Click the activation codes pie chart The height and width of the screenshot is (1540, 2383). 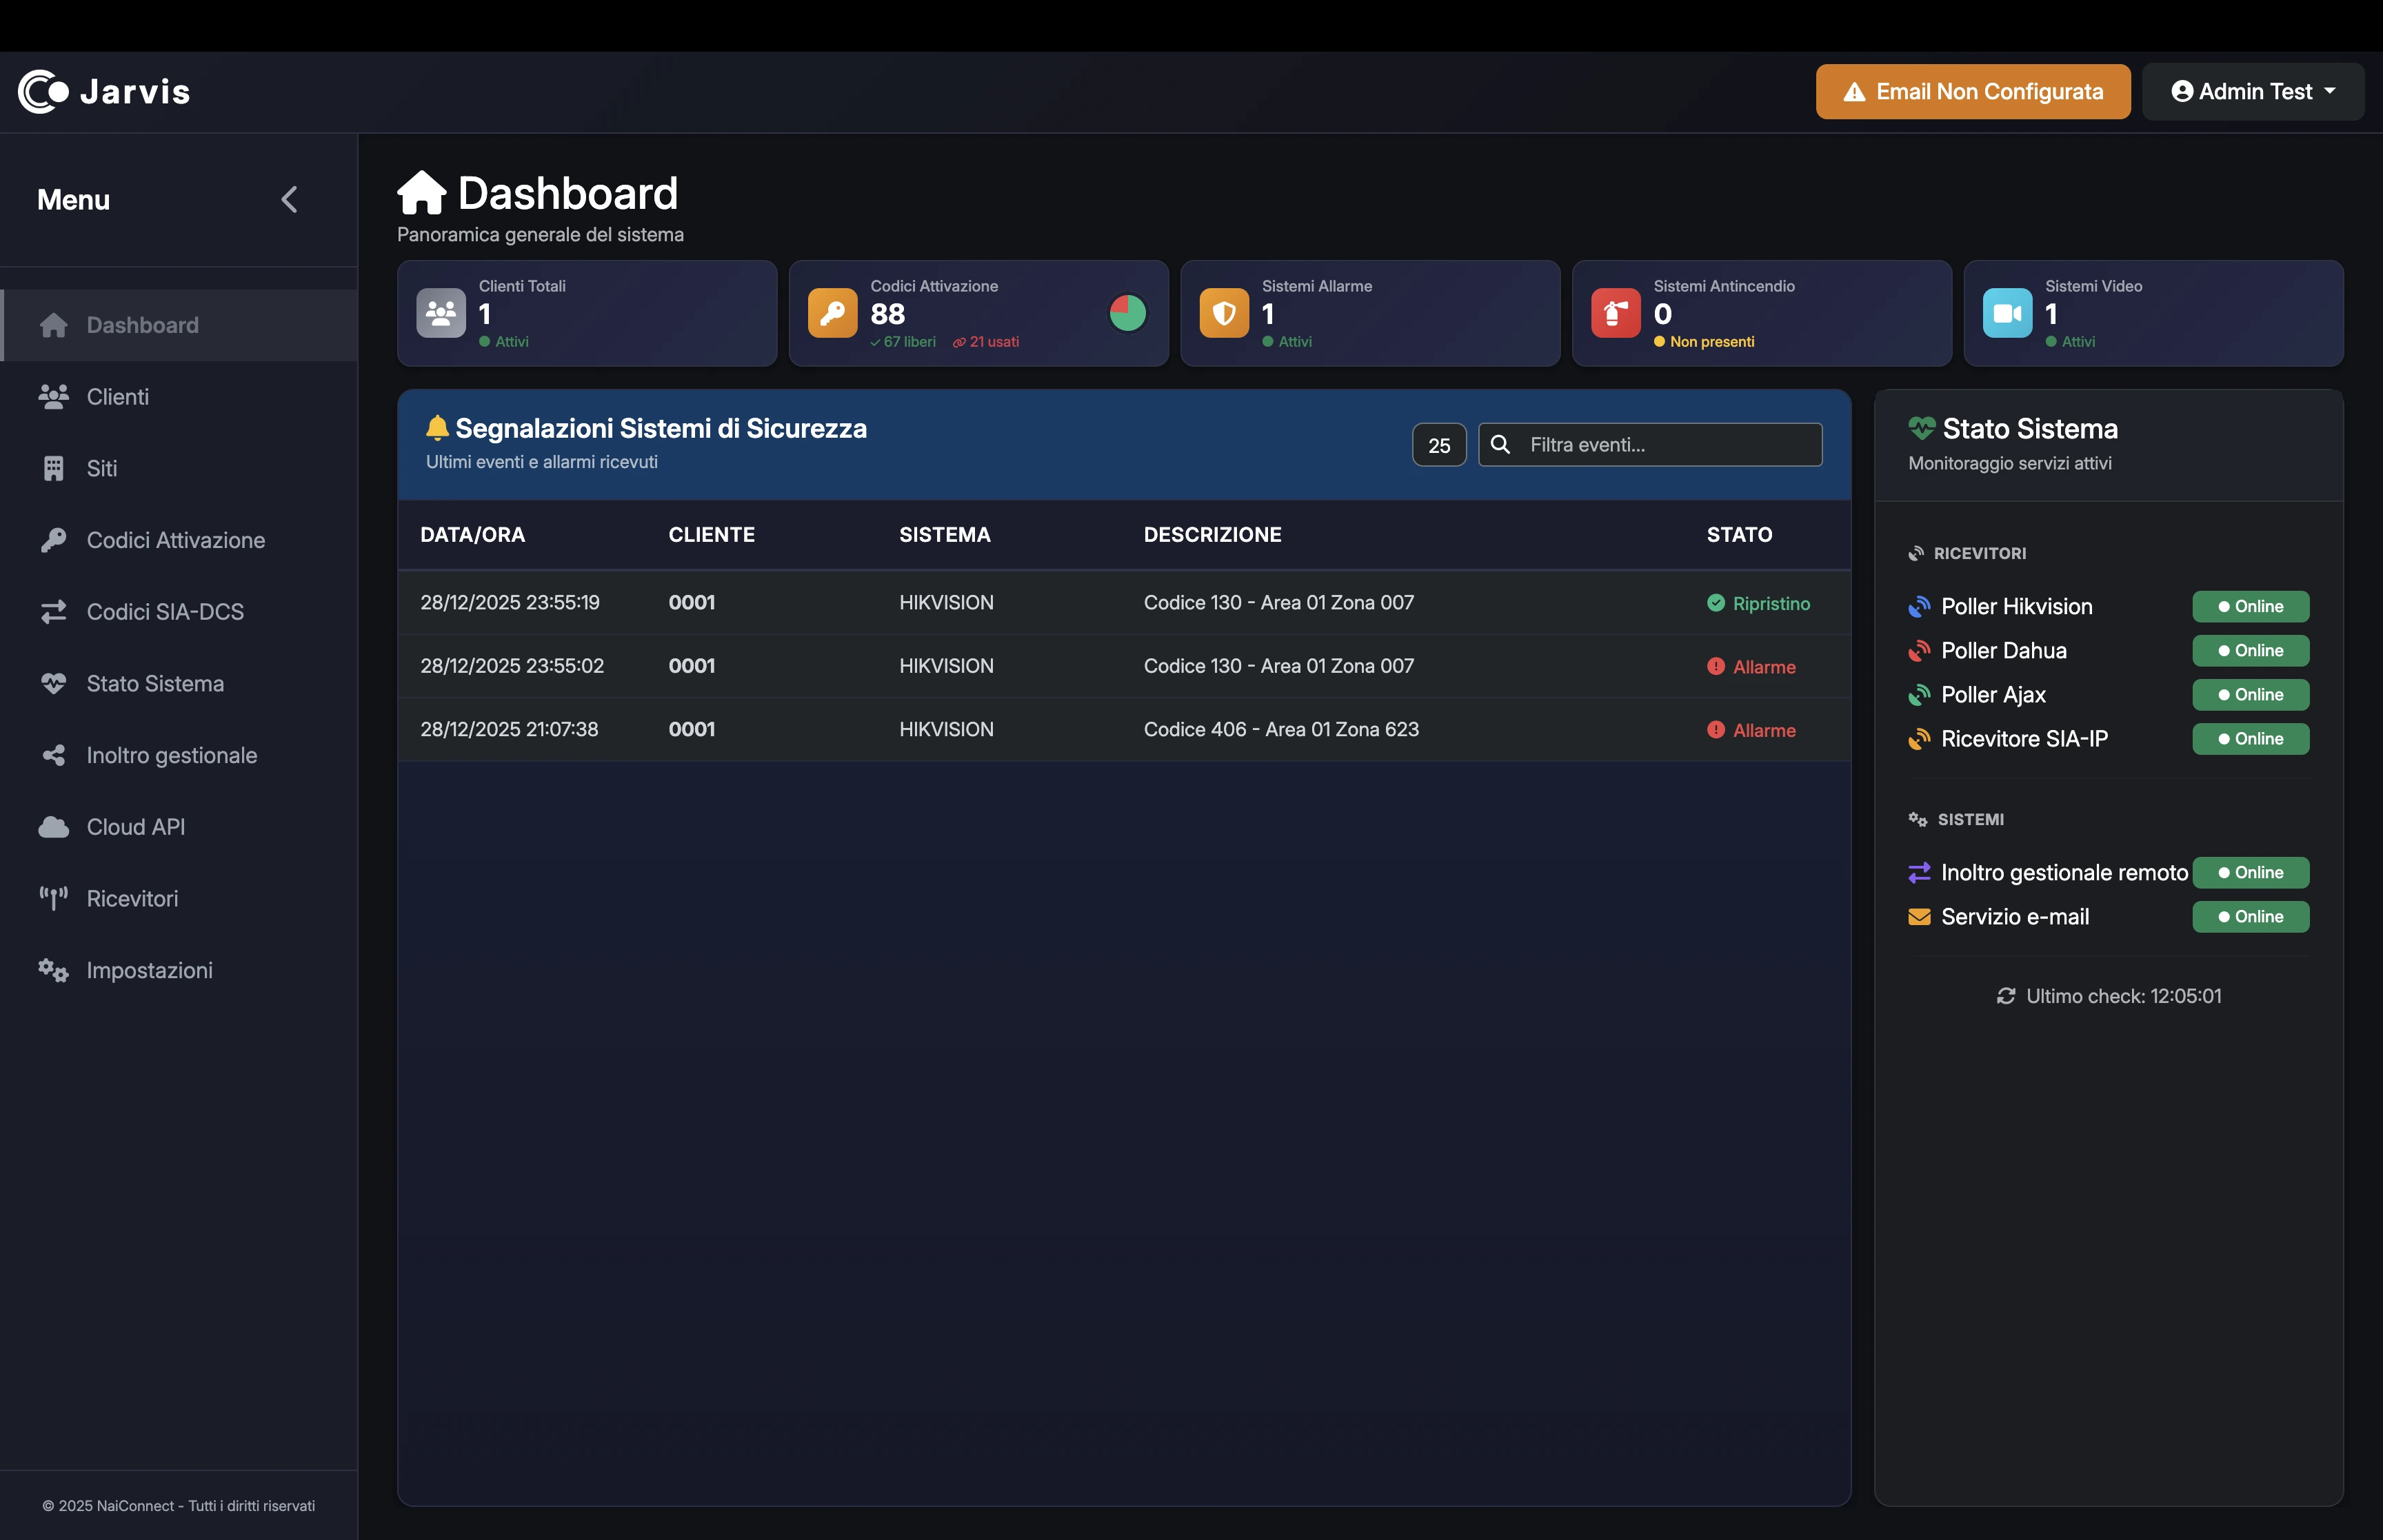(1127, 313)
